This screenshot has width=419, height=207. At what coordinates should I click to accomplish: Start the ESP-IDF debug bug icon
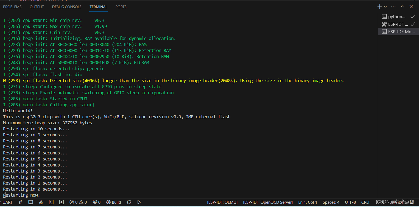129,202
